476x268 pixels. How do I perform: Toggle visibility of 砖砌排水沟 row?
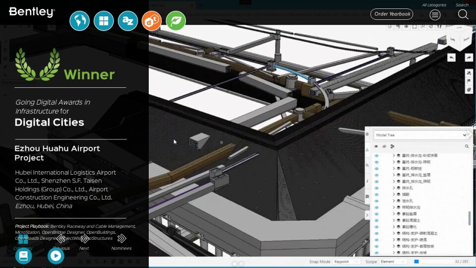coord(376,207)
